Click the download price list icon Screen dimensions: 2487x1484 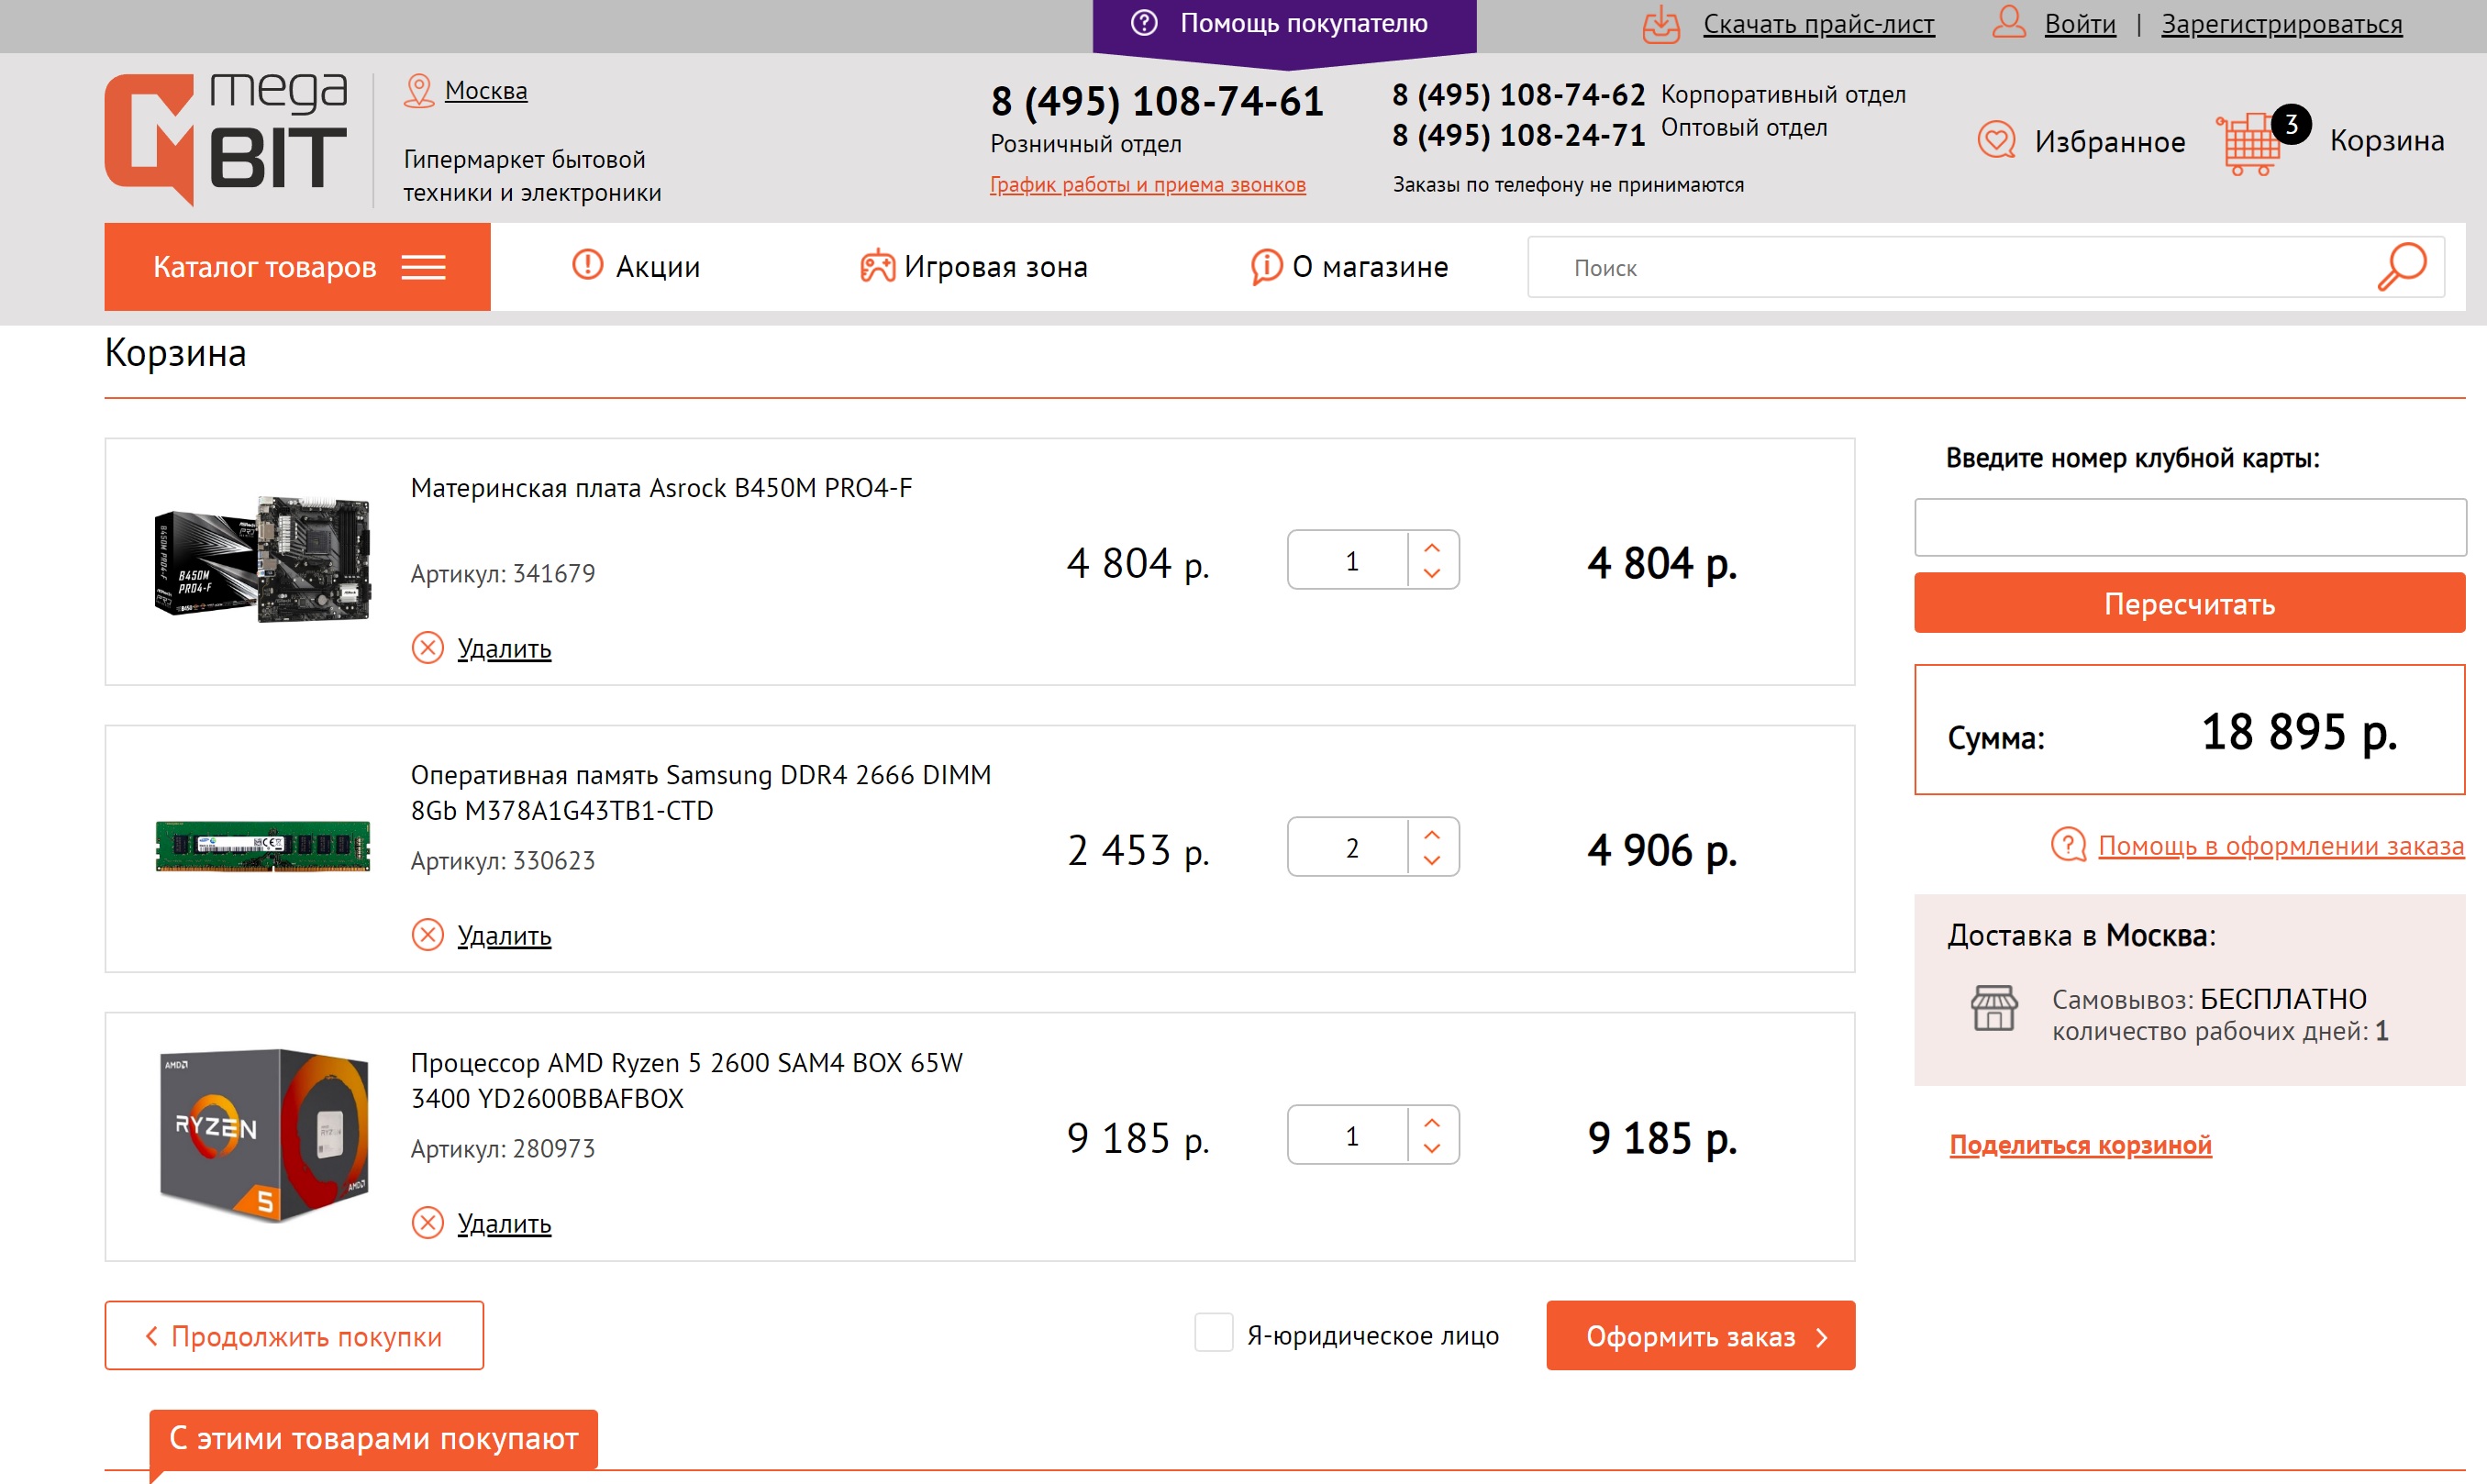[1661, 24]
